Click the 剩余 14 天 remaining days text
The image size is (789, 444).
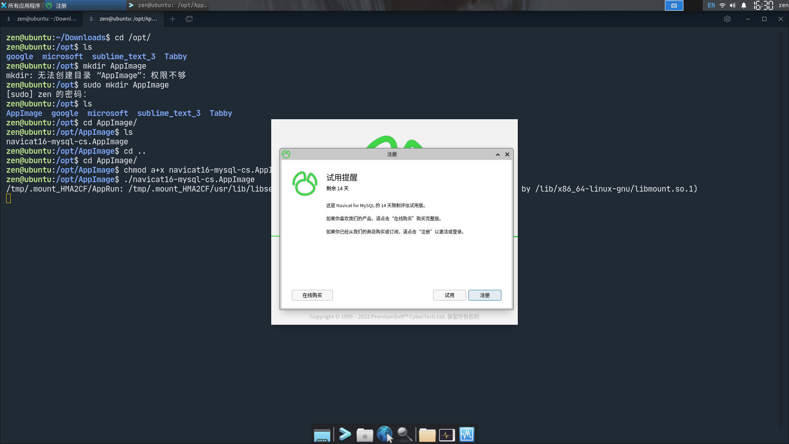337,189
